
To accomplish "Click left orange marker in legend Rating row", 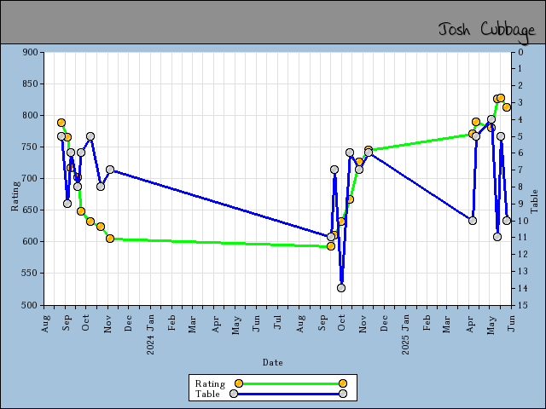I will point(239,383).
